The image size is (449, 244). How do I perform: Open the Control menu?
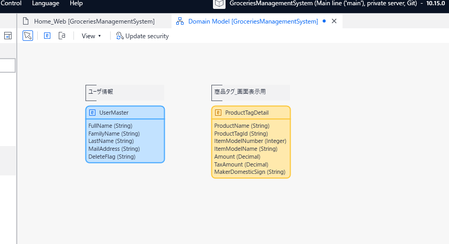pyautogui.click(x=11, y=4)
